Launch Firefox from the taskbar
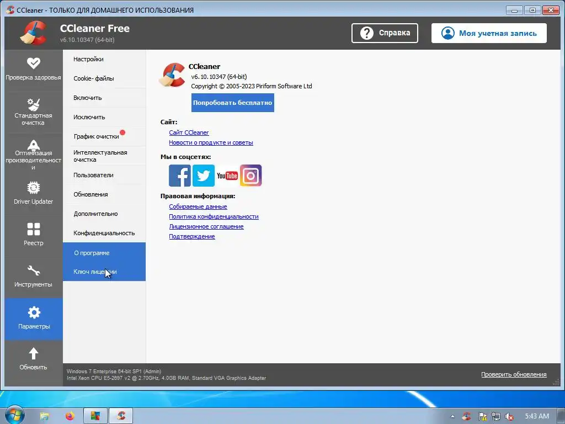 (x=70, y=416)
